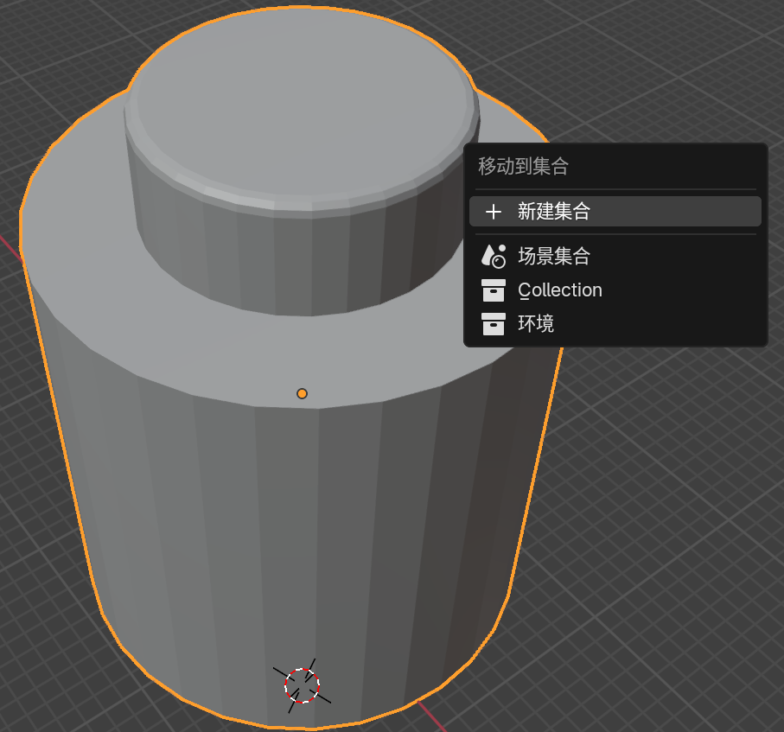Select 场景集合 in the move menu
Screen dimensions: 784x732
[x=615, y=256]
